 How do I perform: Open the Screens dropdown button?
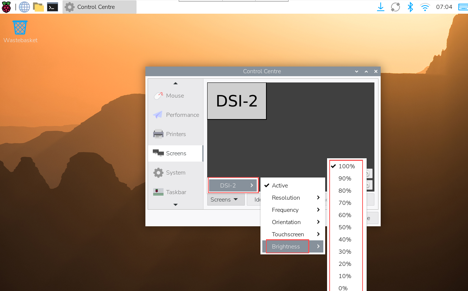coord(225,200)
